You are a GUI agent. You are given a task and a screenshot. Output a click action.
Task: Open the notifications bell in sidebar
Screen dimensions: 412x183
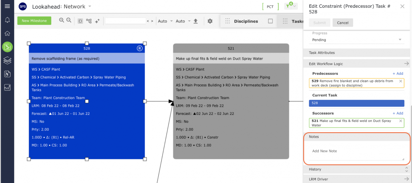point(7,20)
